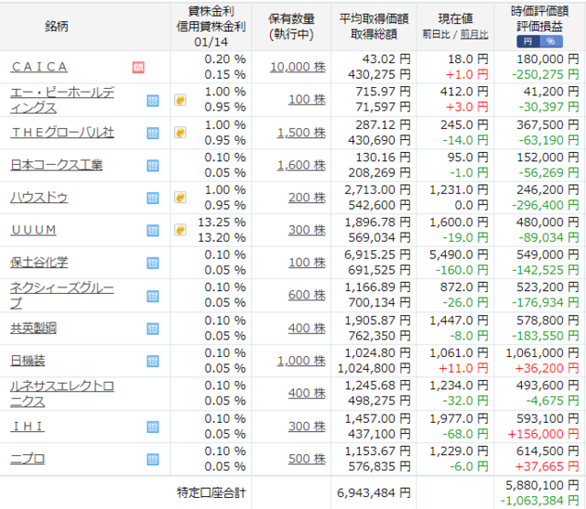
Task: Click the yellow coin icon for エー・ピーホールディングス
Action: (180, 100)
